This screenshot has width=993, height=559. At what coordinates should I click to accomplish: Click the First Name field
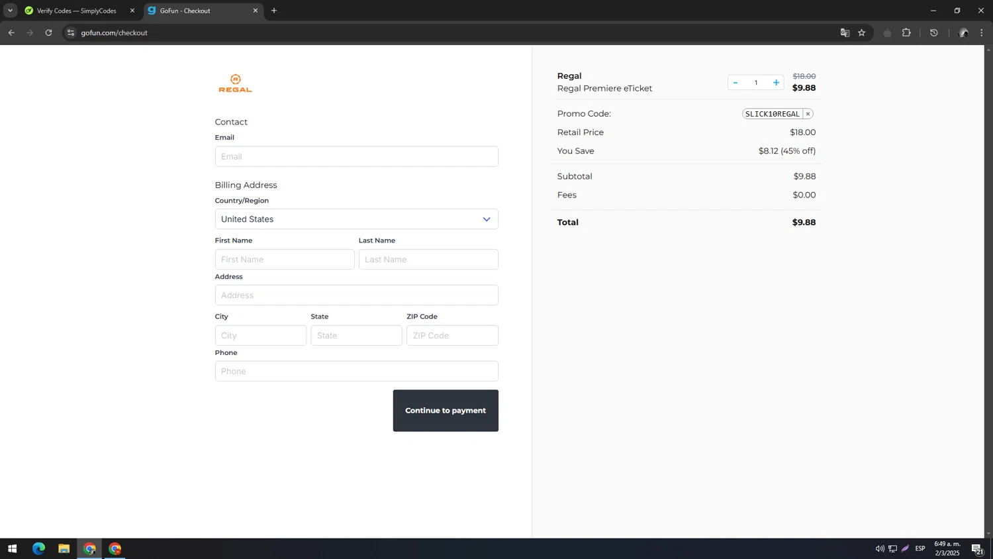click(x=285, y=260)
